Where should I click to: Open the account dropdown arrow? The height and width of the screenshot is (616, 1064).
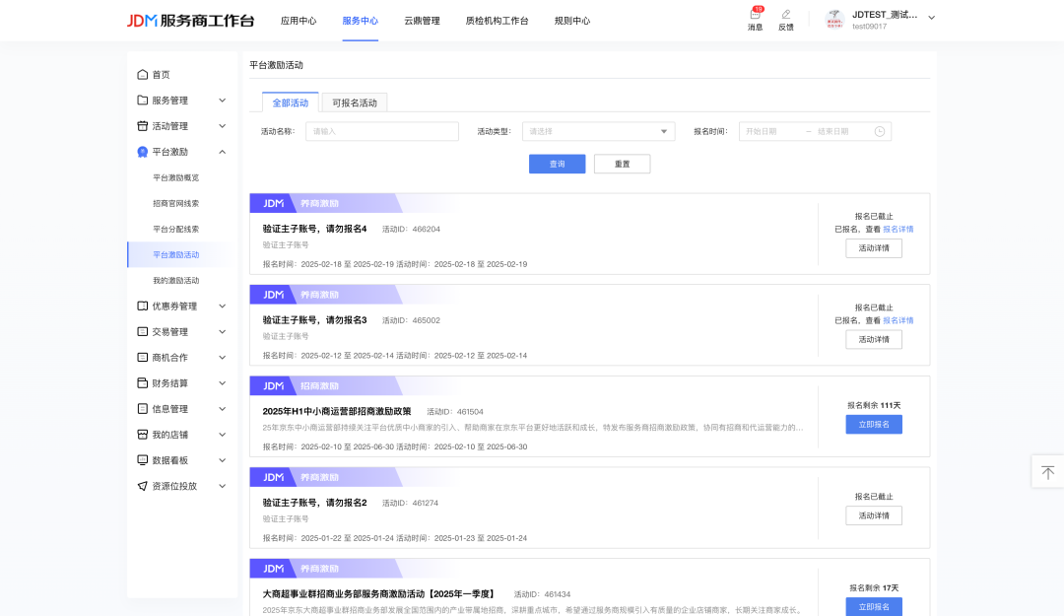932,18
